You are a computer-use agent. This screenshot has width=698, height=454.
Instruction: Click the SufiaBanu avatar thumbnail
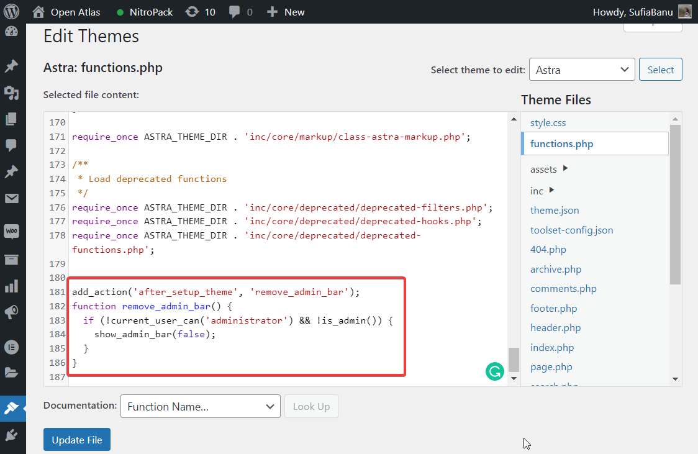[x=684, y=12]
